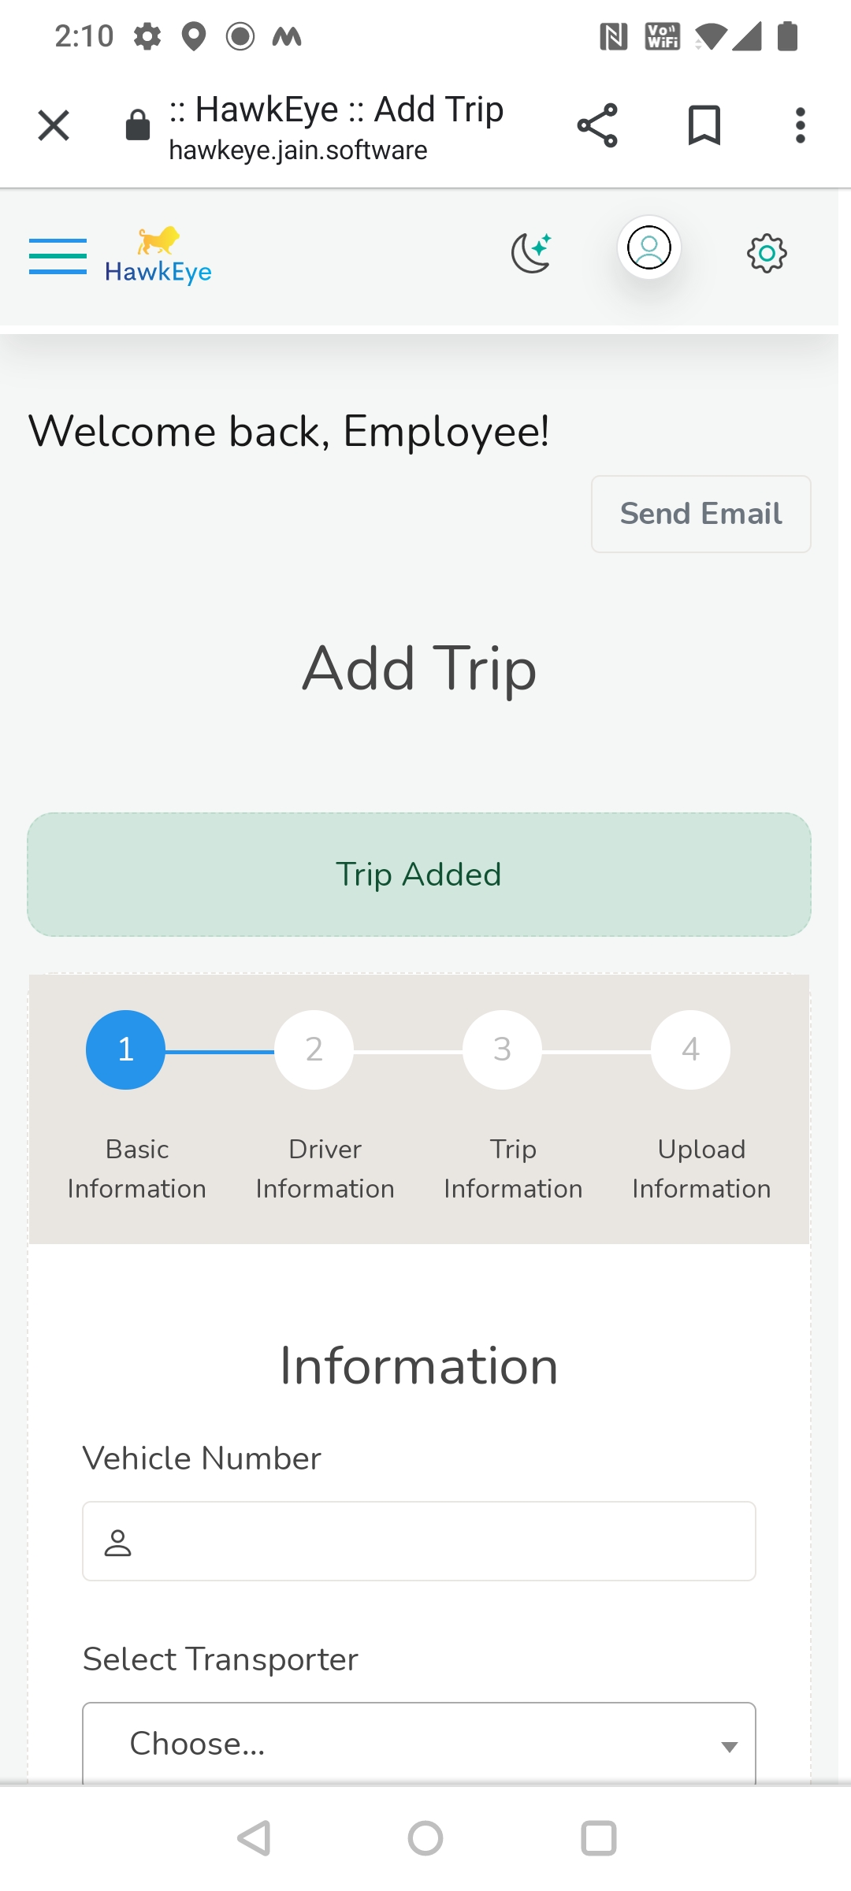Share the page via share icon
851x1891 pixels.
click(597, 125)
